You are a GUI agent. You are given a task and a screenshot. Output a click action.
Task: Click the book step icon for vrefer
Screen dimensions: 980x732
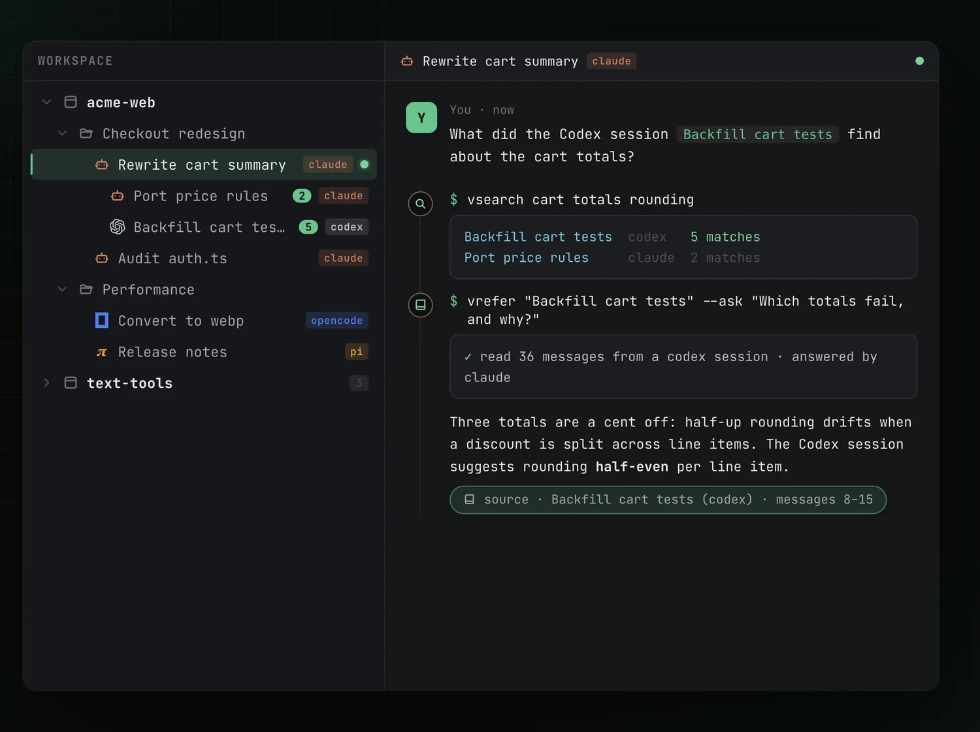421,305
